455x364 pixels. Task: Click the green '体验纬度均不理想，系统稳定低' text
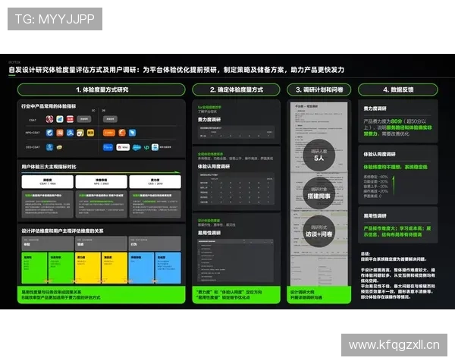pyautogui.click(x=395, y=167)
